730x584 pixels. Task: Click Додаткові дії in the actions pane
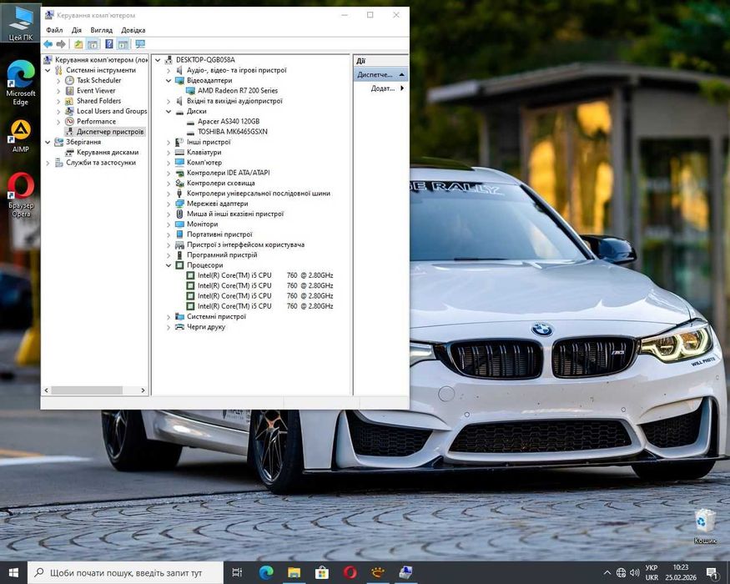tap(384, 88)
